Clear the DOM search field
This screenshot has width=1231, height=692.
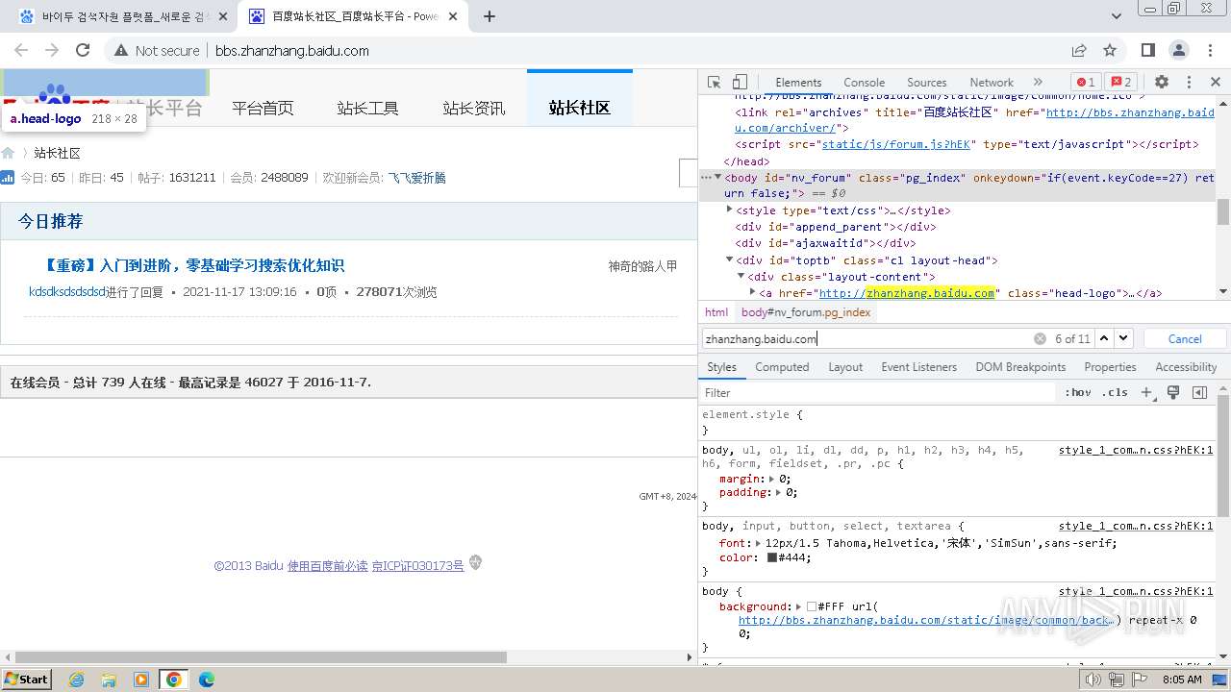click(1040, 338)
